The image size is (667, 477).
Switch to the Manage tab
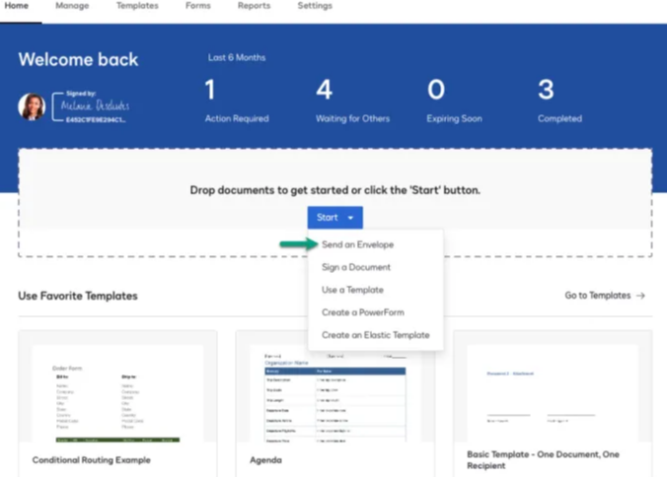point(72,6)
